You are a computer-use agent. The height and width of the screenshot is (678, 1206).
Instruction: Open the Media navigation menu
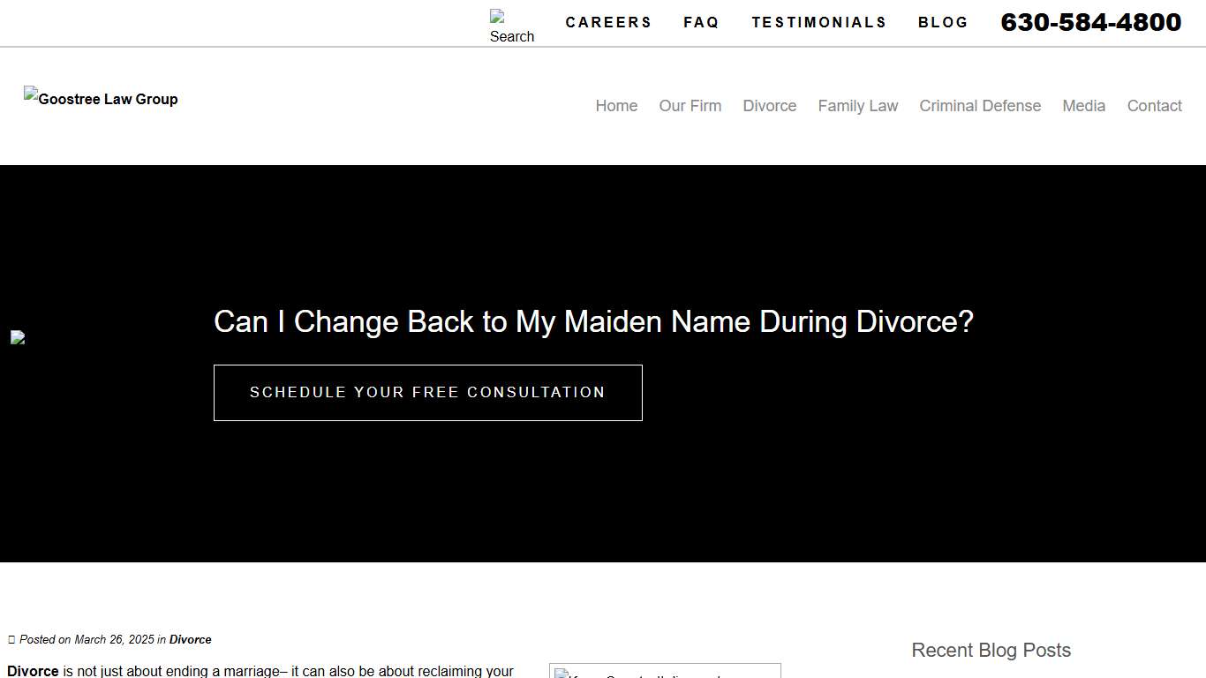coord(1083,106)
